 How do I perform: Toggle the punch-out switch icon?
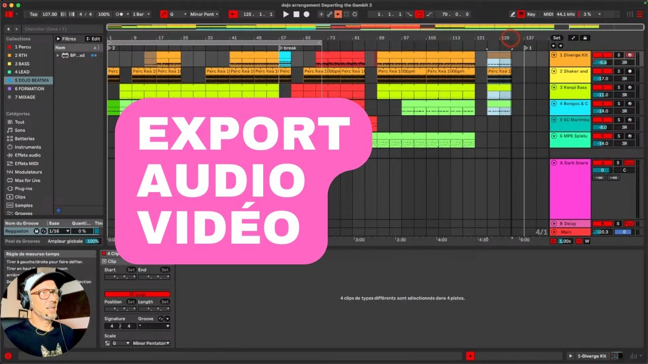coord(429,14)
